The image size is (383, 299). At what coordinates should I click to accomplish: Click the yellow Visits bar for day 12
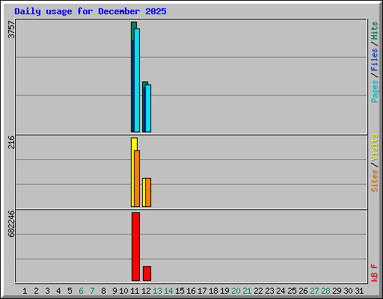tap(144, 192)
